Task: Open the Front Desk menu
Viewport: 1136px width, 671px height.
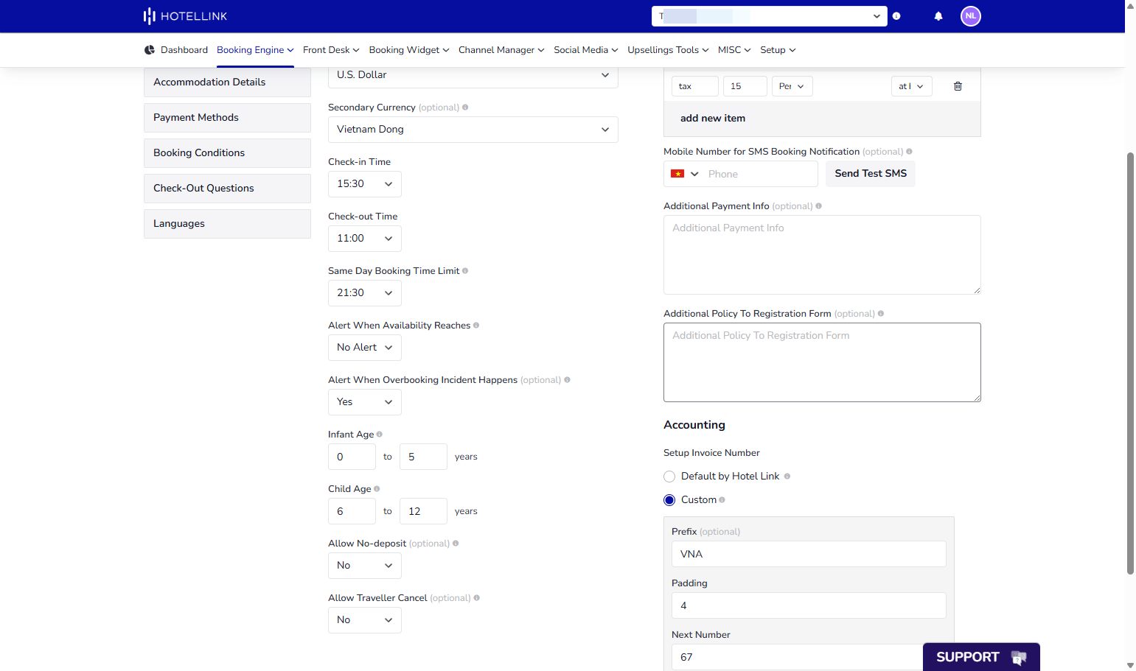Action: click(x=331, y=50)
